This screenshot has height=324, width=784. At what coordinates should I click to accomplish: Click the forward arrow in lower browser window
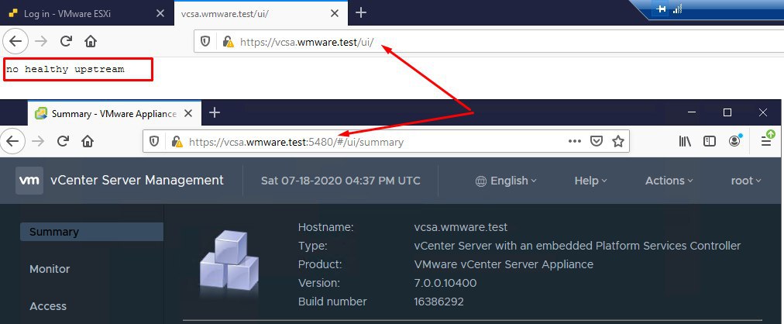(x=38, y=142)
